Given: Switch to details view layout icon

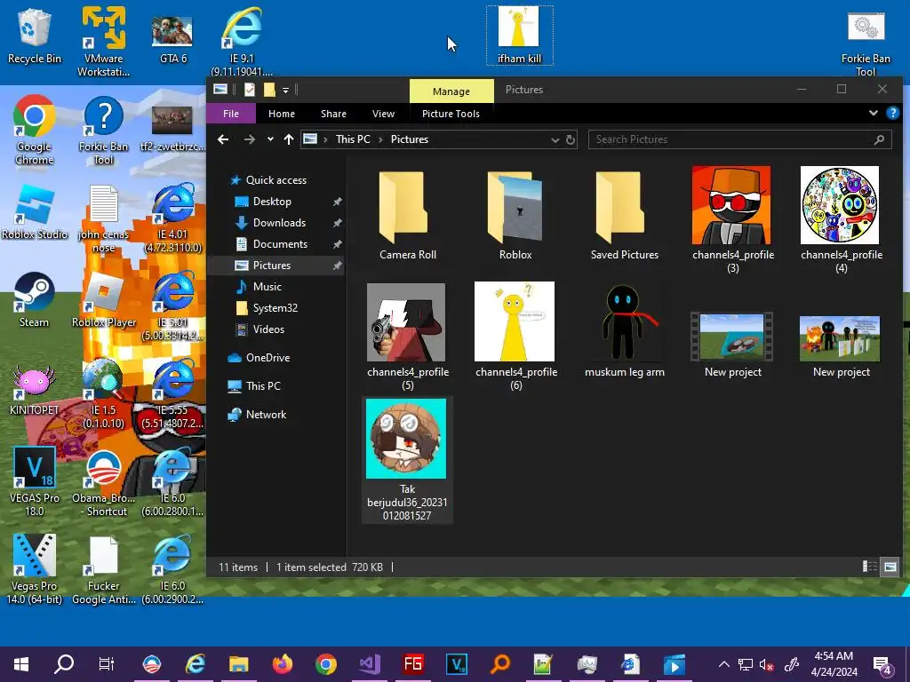Looking at the screenshot, I should (869, 567).
